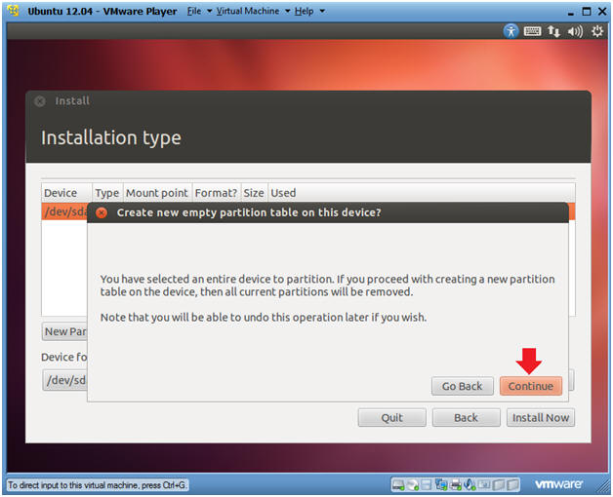Maximize the VMware Player window
Image resolution: width=613 pixels, height=497 pixels.
coord(587,12)
